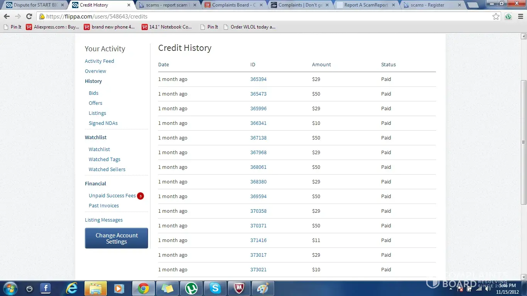The image size is (527, 296).
Task: Open Paint from the taskbar
Action: click(x=263, y=288)
